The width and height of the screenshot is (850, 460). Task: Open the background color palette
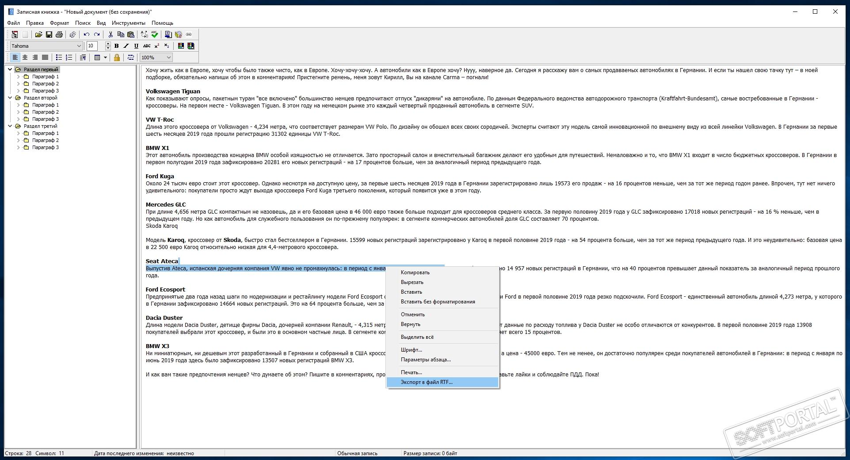(191, 46)
